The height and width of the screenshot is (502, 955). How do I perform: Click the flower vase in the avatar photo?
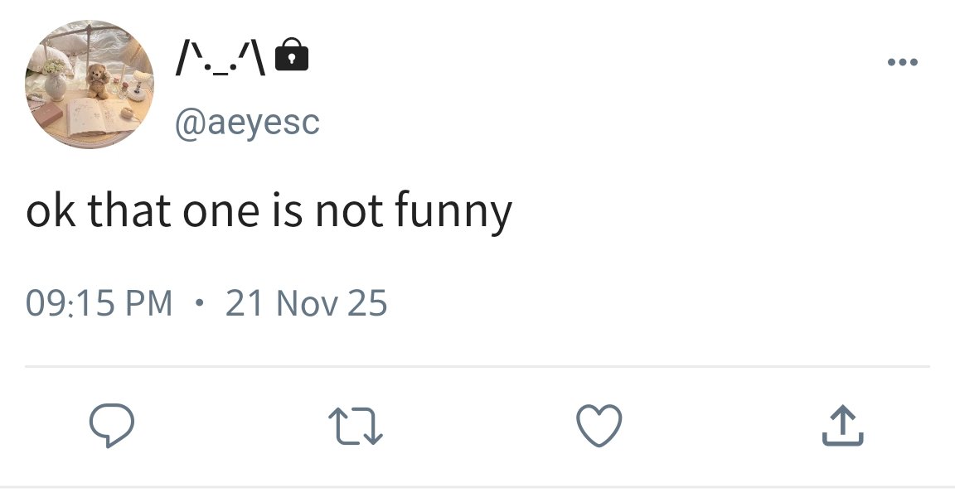pos(54,80)
